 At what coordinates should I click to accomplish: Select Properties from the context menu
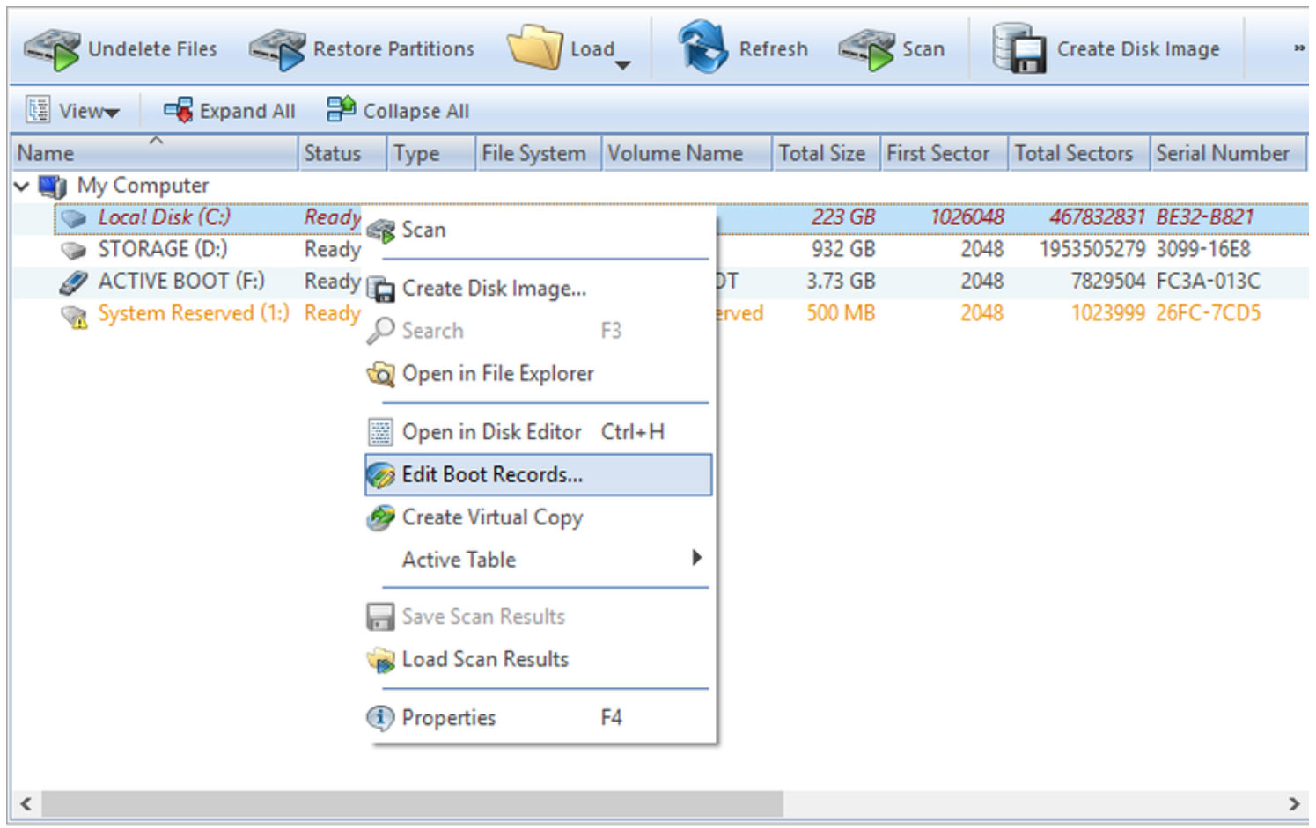[x=449, y=717]
